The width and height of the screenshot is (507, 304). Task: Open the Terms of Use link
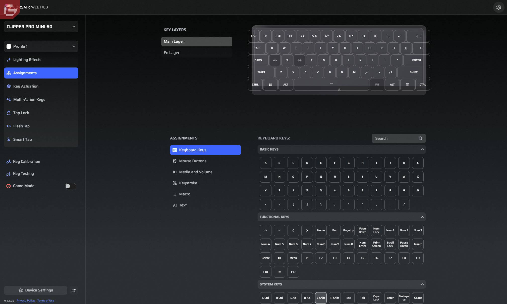(46, 301)
